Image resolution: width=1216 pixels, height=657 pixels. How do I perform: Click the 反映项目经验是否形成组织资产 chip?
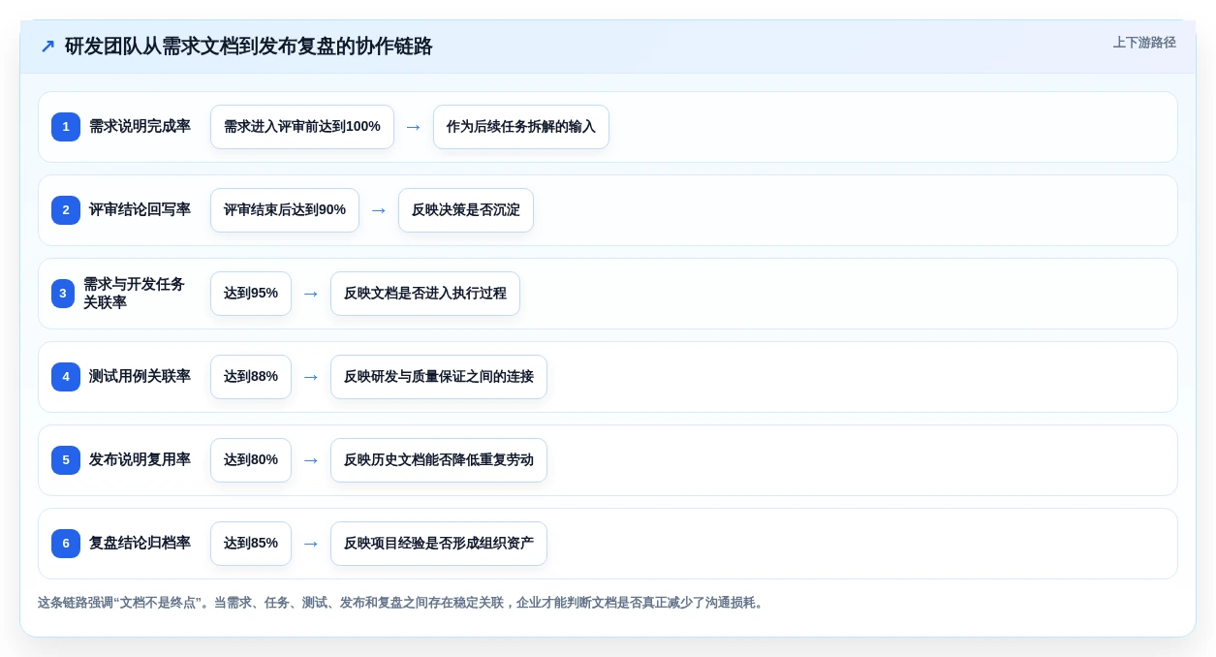tap(439, 544)
